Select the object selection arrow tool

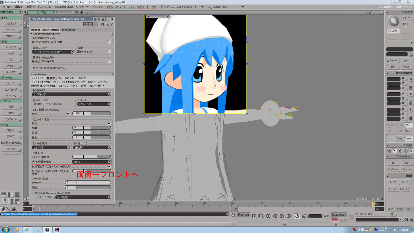[x=393, y=21]
